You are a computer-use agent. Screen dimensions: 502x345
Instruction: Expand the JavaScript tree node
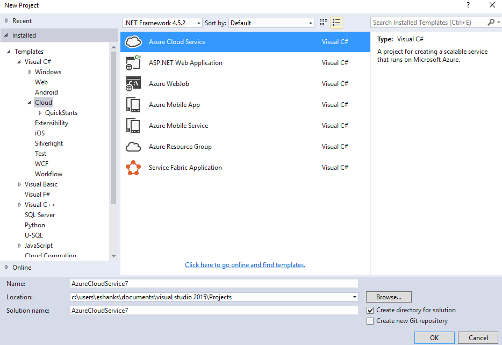[19, 246]
